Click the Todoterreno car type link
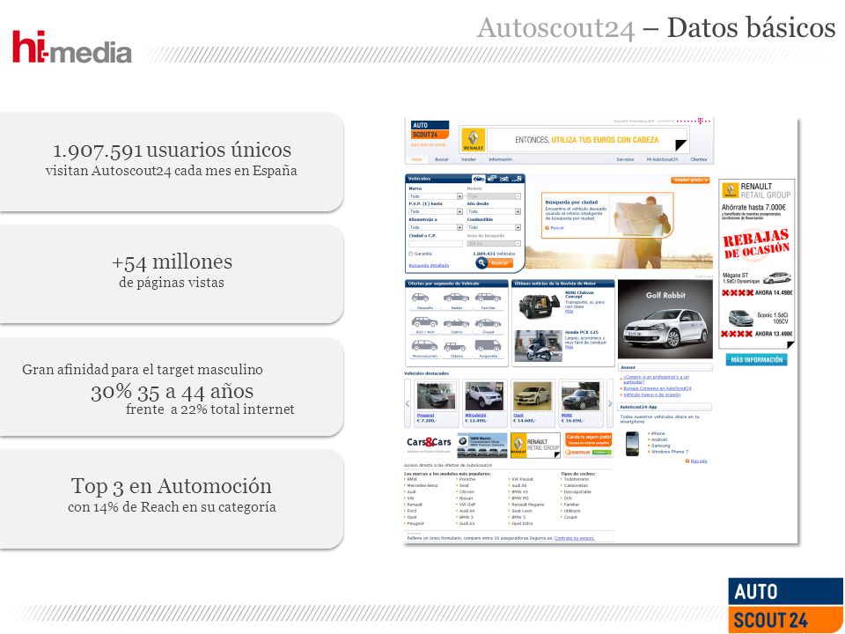 click(576, 479)
